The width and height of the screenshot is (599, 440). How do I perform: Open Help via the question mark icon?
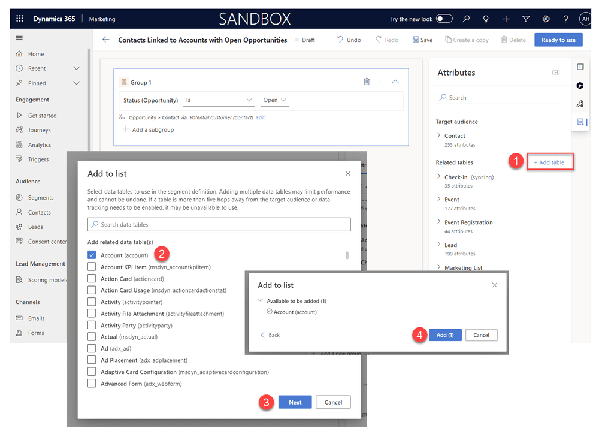click(565, 19)
